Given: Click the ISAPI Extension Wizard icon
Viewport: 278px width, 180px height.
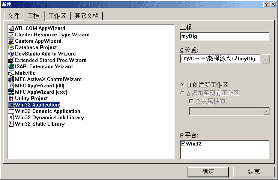Looking at the screenshot, I should click(11, 67).
